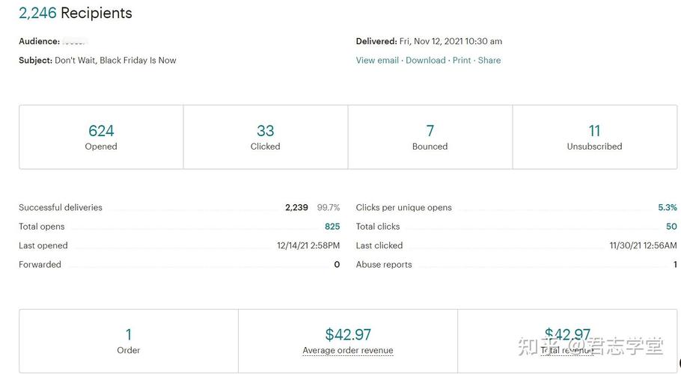The height and width of the screenshot is (374, 681).
Task: View the 33 Clicked recipients
Action: point(266,137)
